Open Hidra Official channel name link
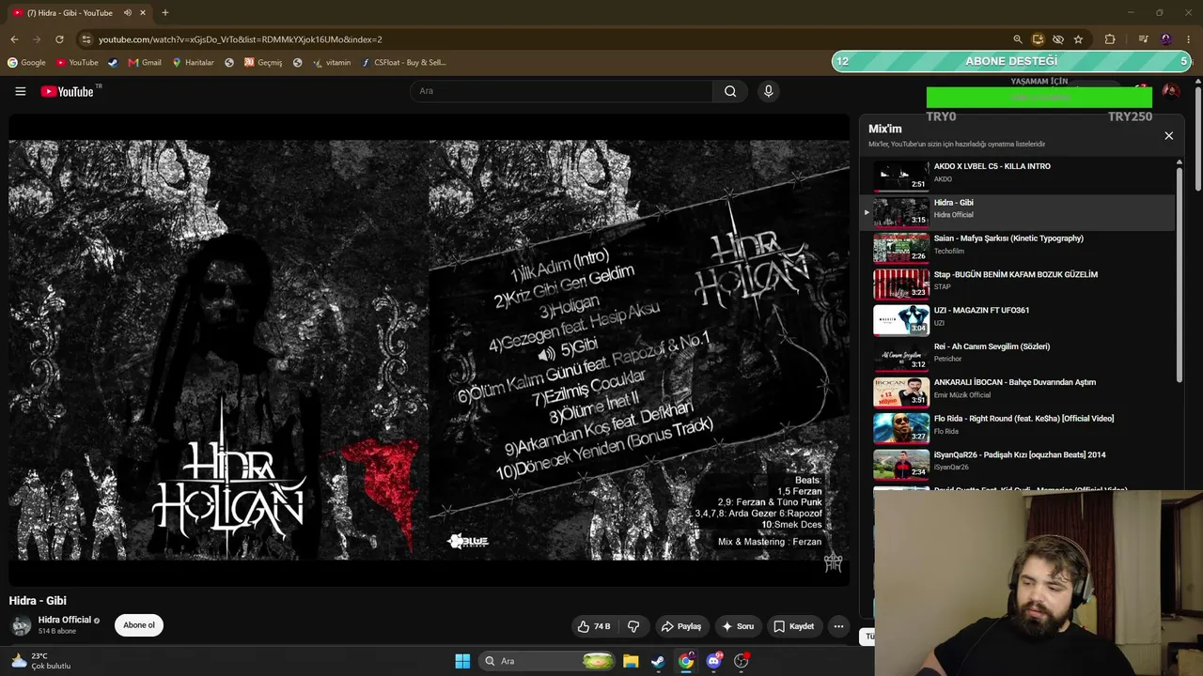Screen dimensions: 1203x676 65,620
